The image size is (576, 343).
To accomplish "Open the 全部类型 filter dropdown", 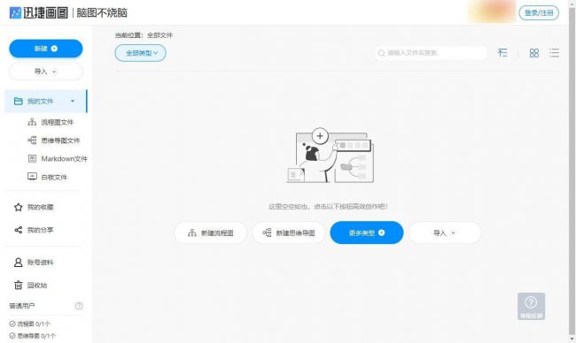I will (140, 53).
